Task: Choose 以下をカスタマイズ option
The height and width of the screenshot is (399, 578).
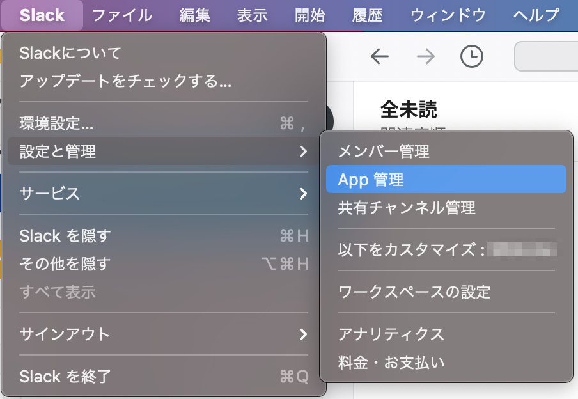Action: tap(446, 249)
